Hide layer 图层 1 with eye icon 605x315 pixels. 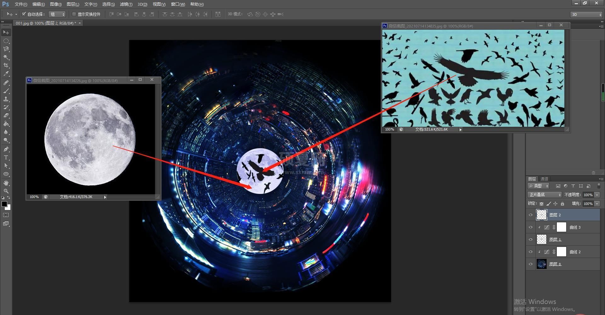(531, 240)
